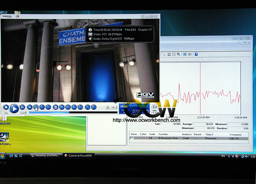Expand hidden tray icons arrow
Image resolution: width=256 pixels, height=184 pixels.
click(229, 156)
